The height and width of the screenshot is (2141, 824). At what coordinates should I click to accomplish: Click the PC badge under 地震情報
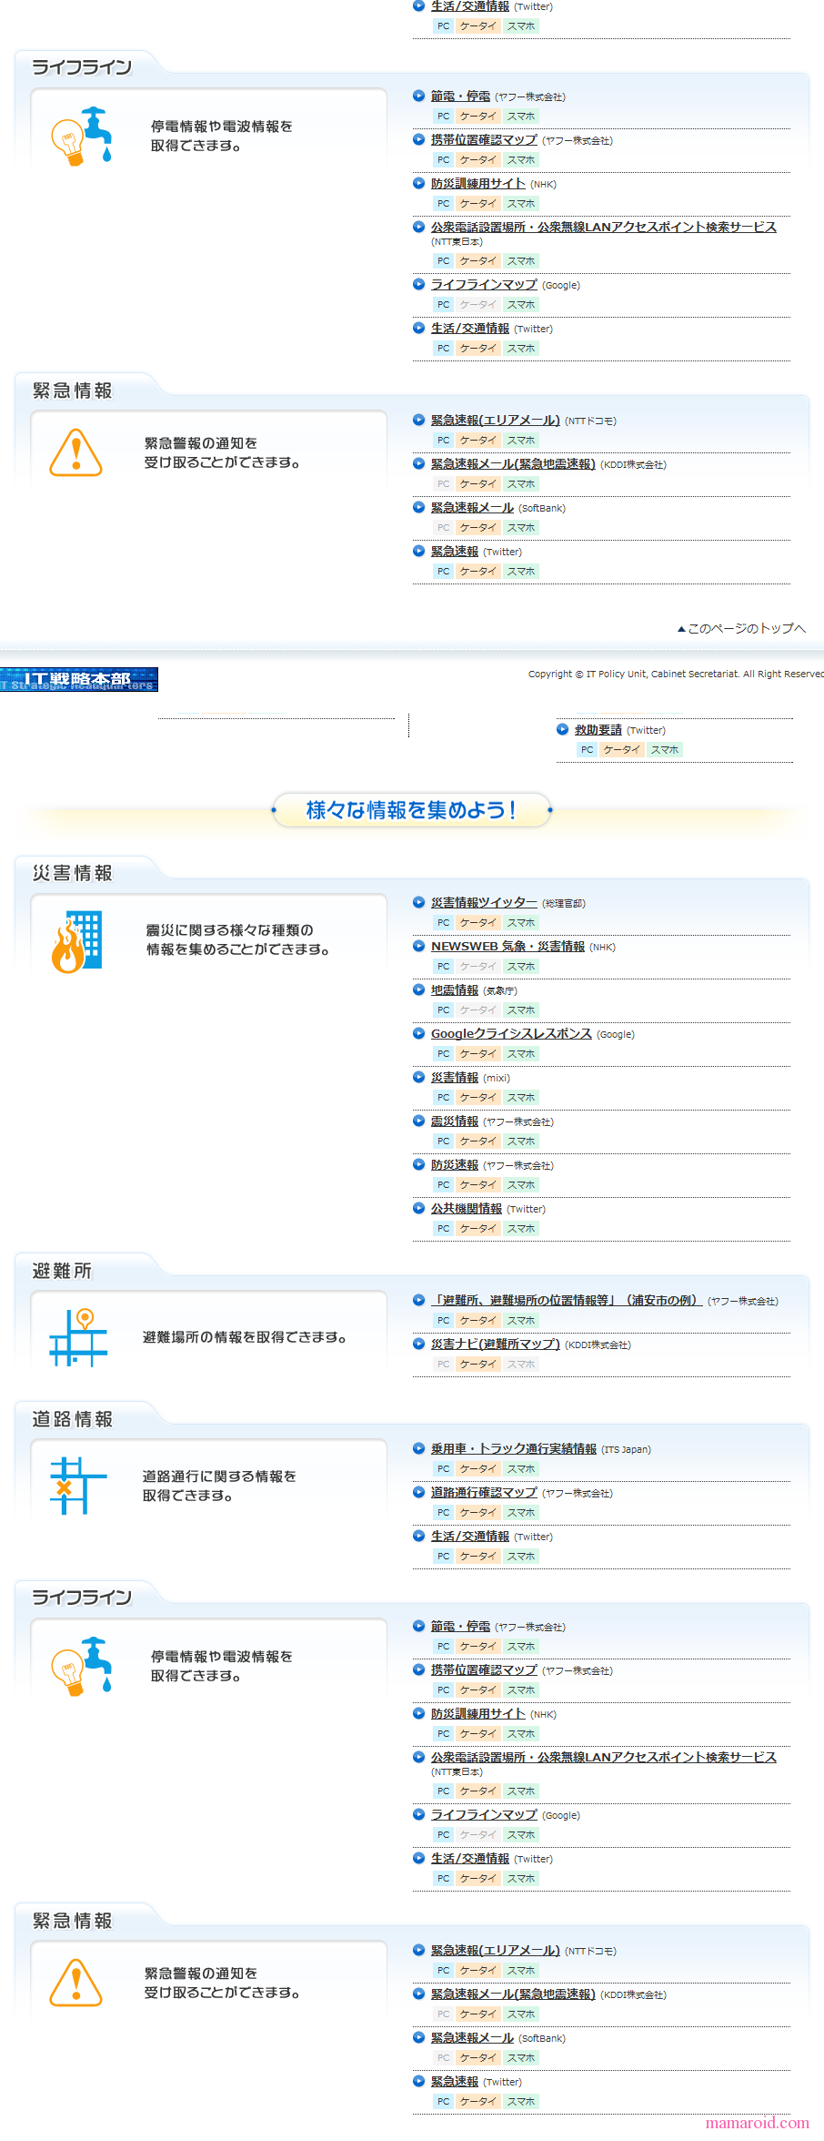coord(443,1010)
